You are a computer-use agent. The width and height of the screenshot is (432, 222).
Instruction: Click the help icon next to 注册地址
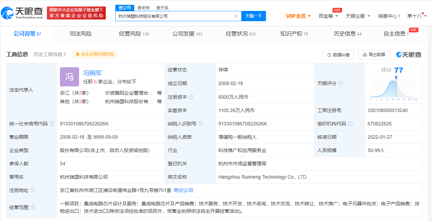pyautogui.click(x=33, y=190)
